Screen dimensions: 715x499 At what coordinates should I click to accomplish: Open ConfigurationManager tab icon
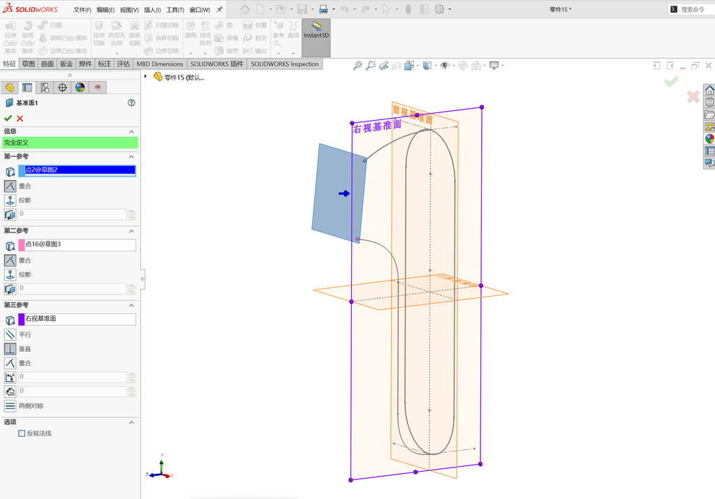click(45, 87)
